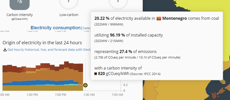This screenshot has width=230, height=100.
Task: Click the Montenegro flag in the tooltip
Action: point(159,18)
